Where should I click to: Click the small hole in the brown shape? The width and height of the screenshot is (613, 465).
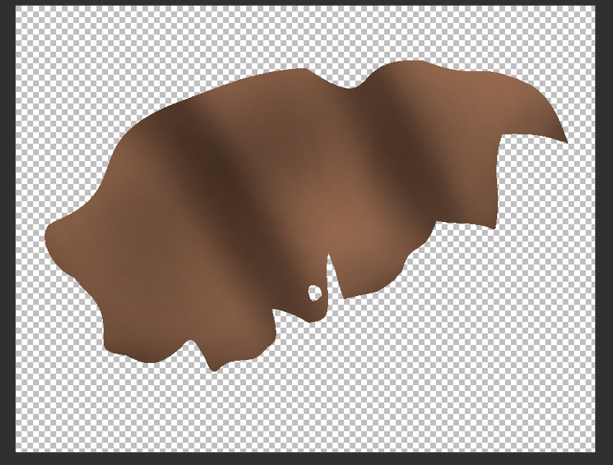314,292
